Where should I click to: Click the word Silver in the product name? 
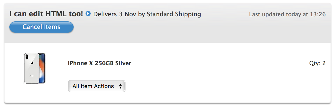[123, 63]
